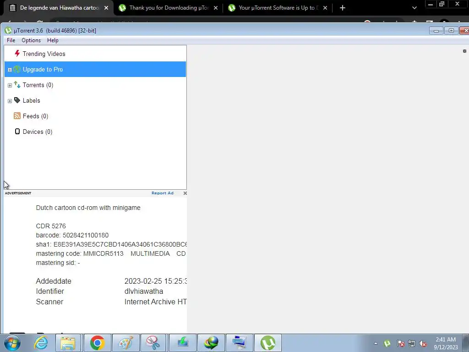Click the Torrents up-down arrows icon
The width and height of the screenshot is (469, 352).
click(17, 85)
